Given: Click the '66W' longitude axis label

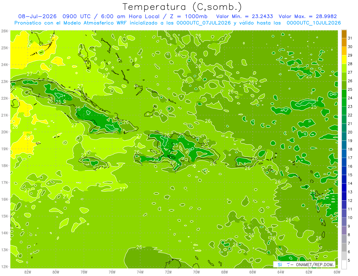Looking at the screenshot, I should click(252, 272).
